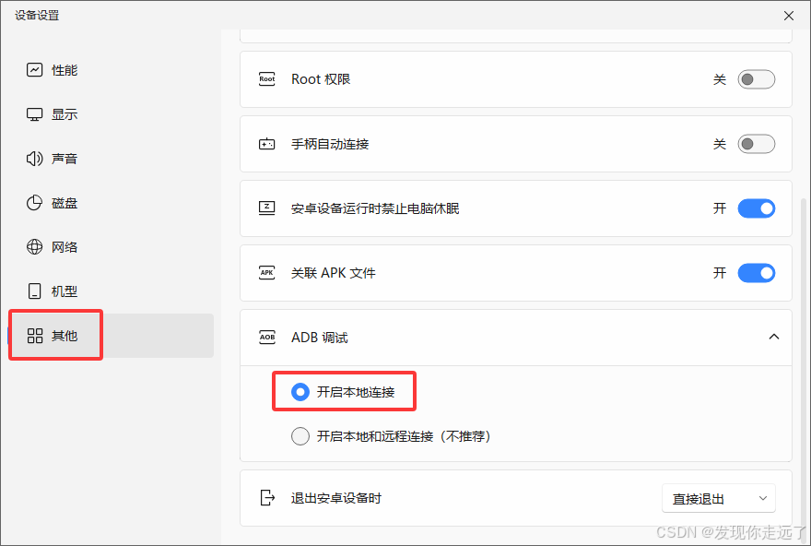The height and width of the screenshot is (546, 811).
Task: Enable the Root 权限 toggle switch
Action: (x=757, y=79)
